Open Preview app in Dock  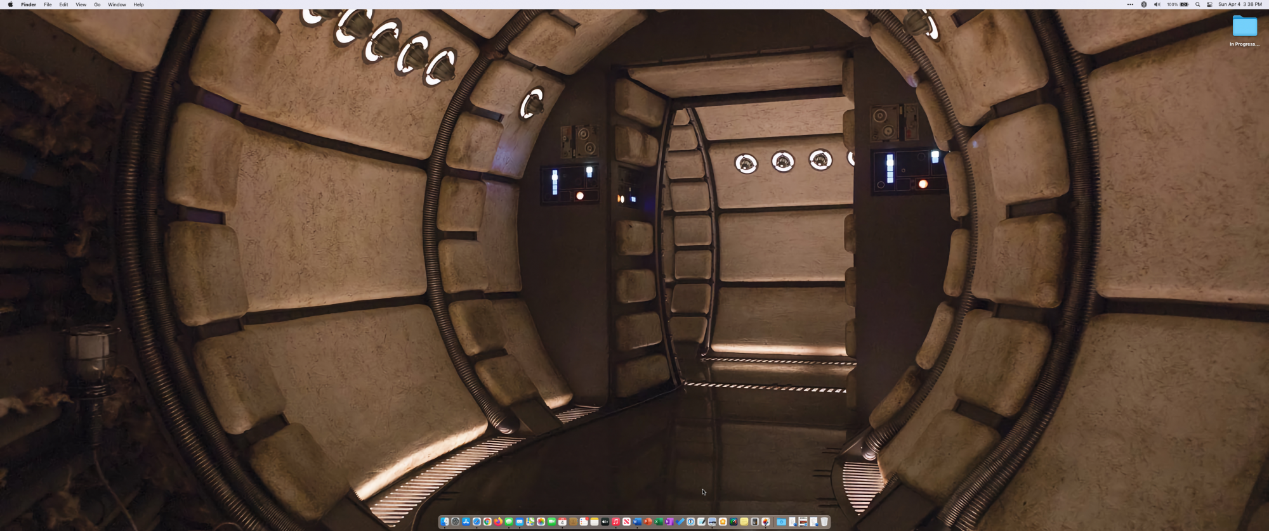tap(712, 521)
